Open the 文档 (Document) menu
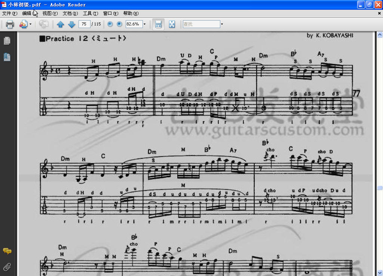This screenshot has width=383, height=276. [x=70, y=13]
